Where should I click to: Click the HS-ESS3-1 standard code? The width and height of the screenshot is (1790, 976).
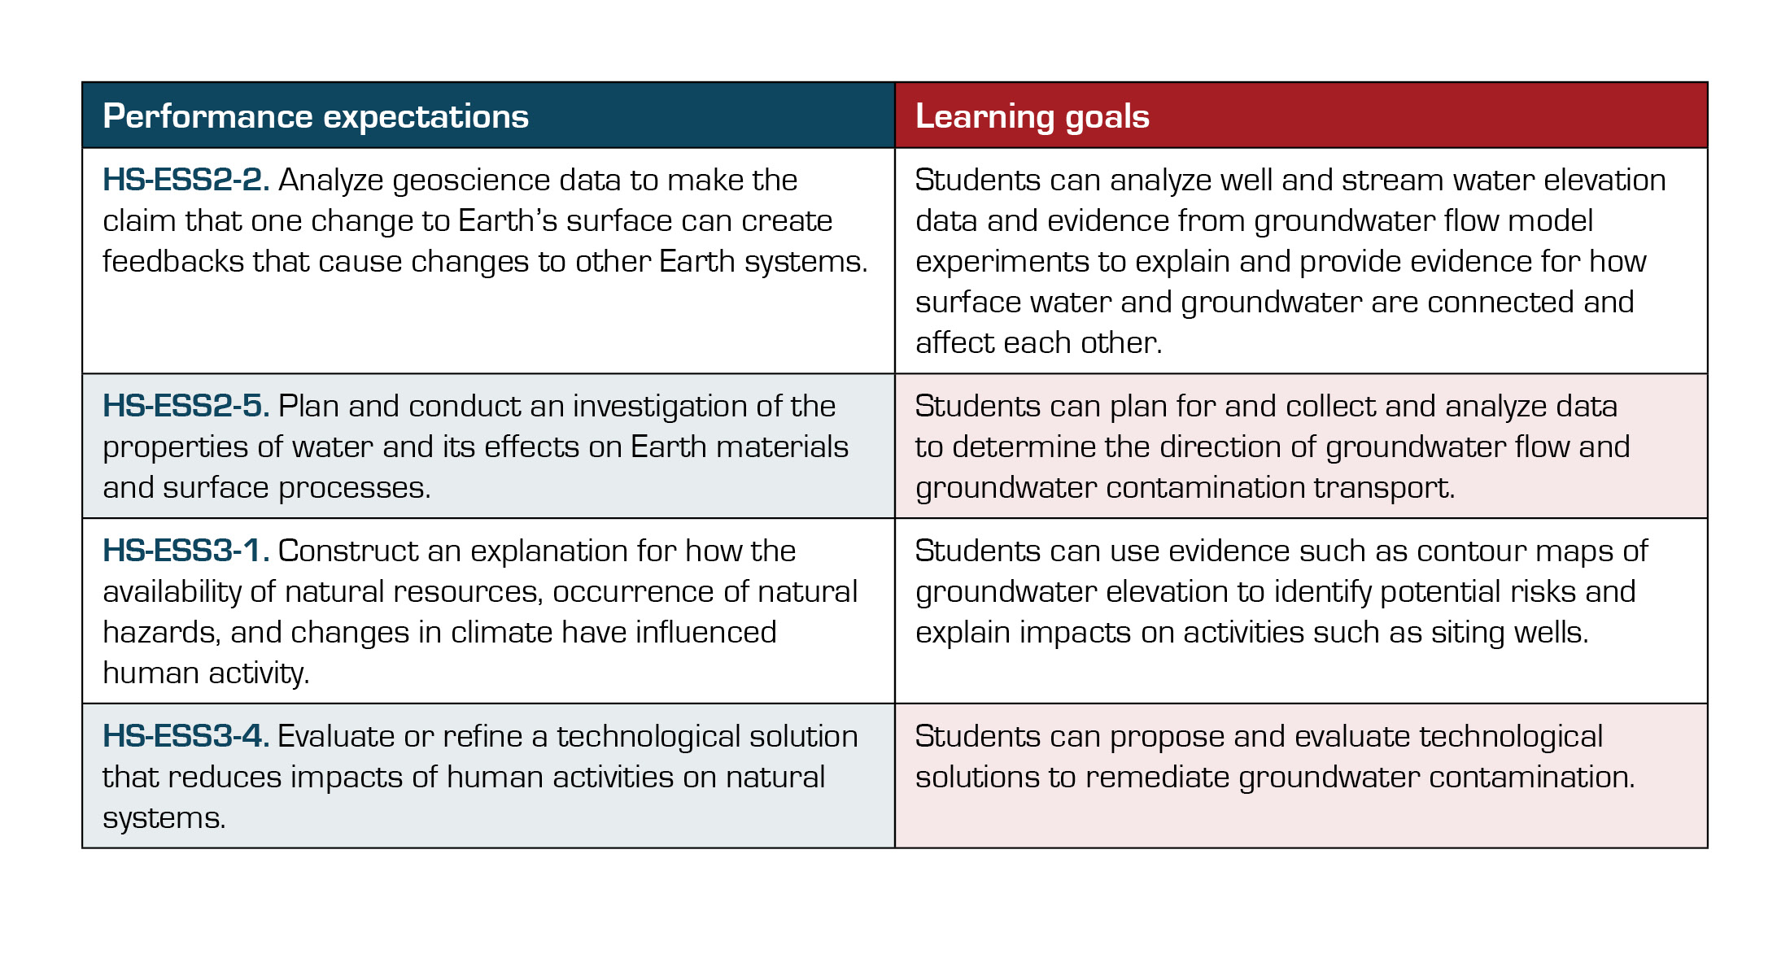coord(186,551)
